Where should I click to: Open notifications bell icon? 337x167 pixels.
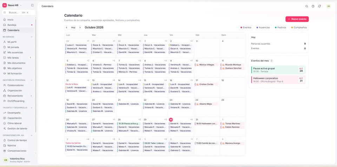[319, 6]
